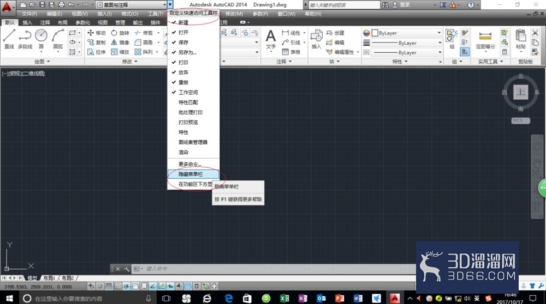Screen dimensions: 546x304
Task: Click the 复制 (Copy) tool
Action: (x=97, y=42)
